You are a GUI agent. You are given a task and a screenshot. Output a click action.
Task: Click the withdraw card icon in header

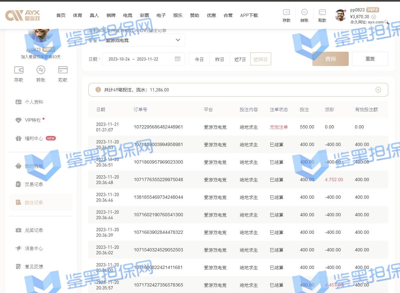click(322, 12)
